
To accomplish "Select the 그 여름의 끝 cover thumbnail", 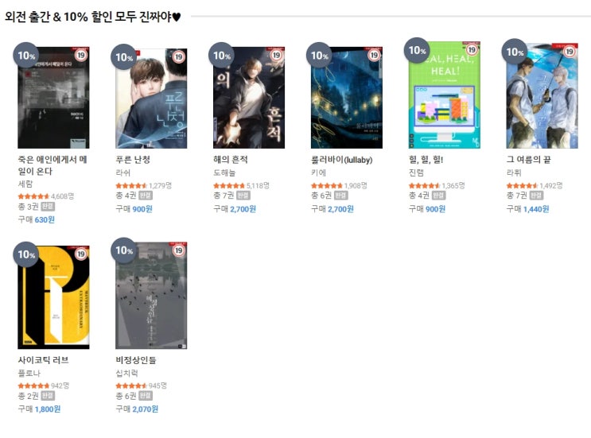I will [542, 95].
